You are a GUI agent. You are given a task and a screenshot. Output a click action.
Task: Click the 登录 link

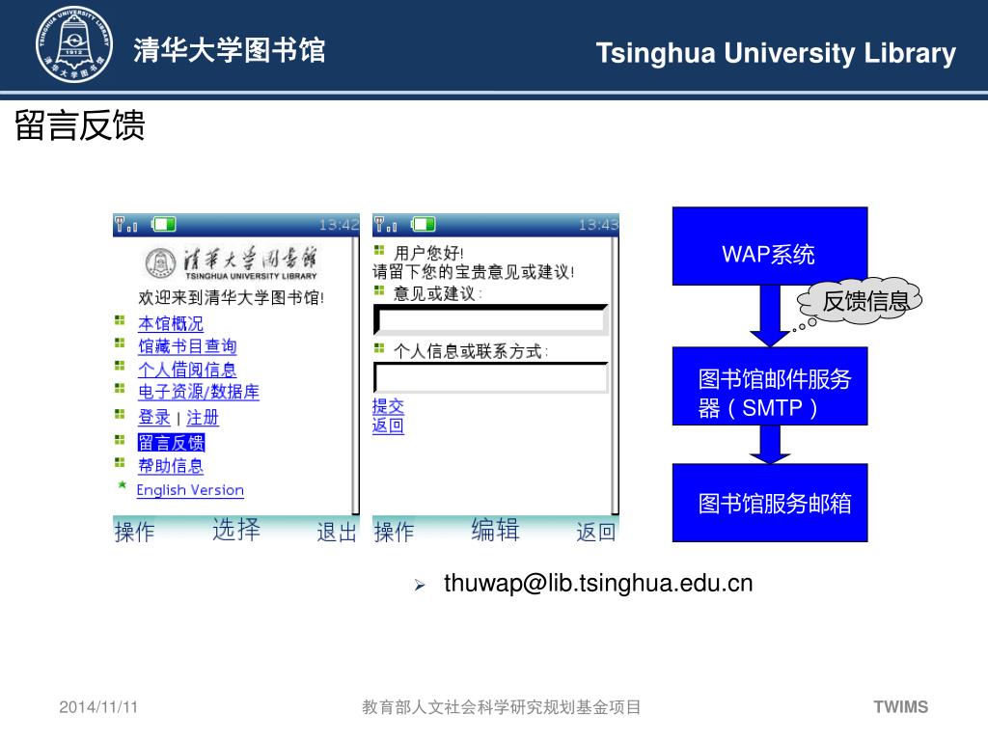(x=154, y=417)
